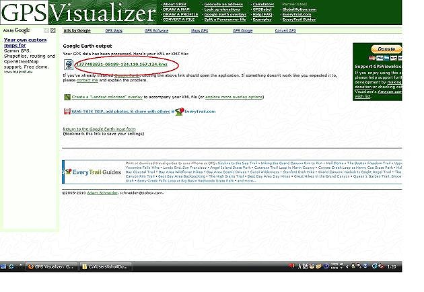This screenshot has height=292, width=424.
Task: Click Angel Island State Park guide link
Action: click(230, 168)
